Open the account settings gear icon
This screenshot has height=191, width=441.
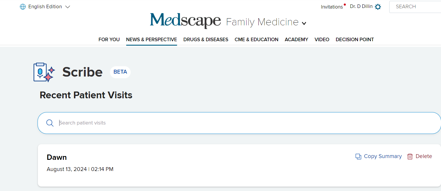[378, 7]
